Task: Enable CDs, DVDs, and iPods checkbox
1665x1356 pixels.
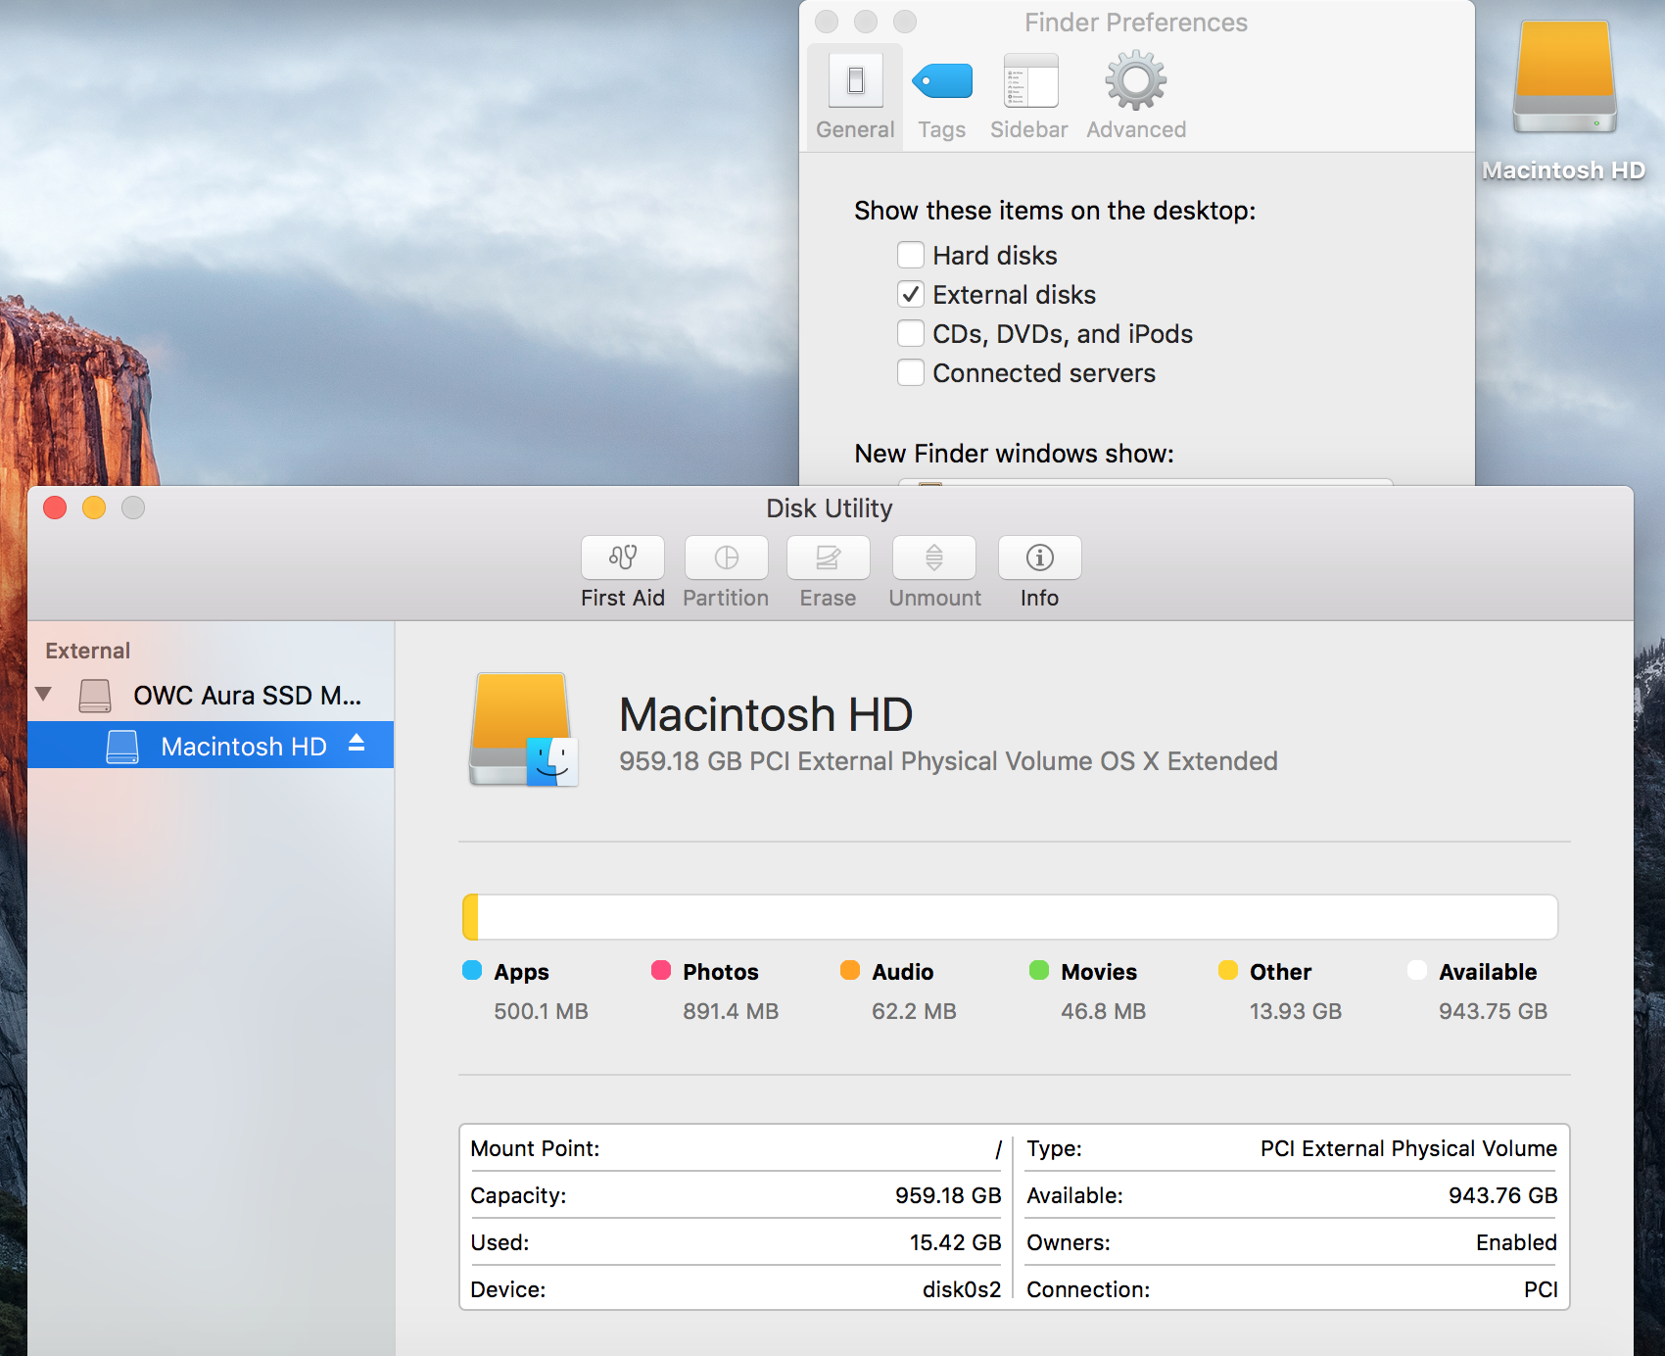Action: (x=911, y=334)
